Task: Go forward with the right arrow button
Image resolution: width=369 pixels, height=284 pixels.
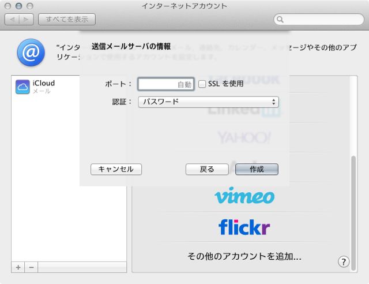Action: click(x=26, y=19)
